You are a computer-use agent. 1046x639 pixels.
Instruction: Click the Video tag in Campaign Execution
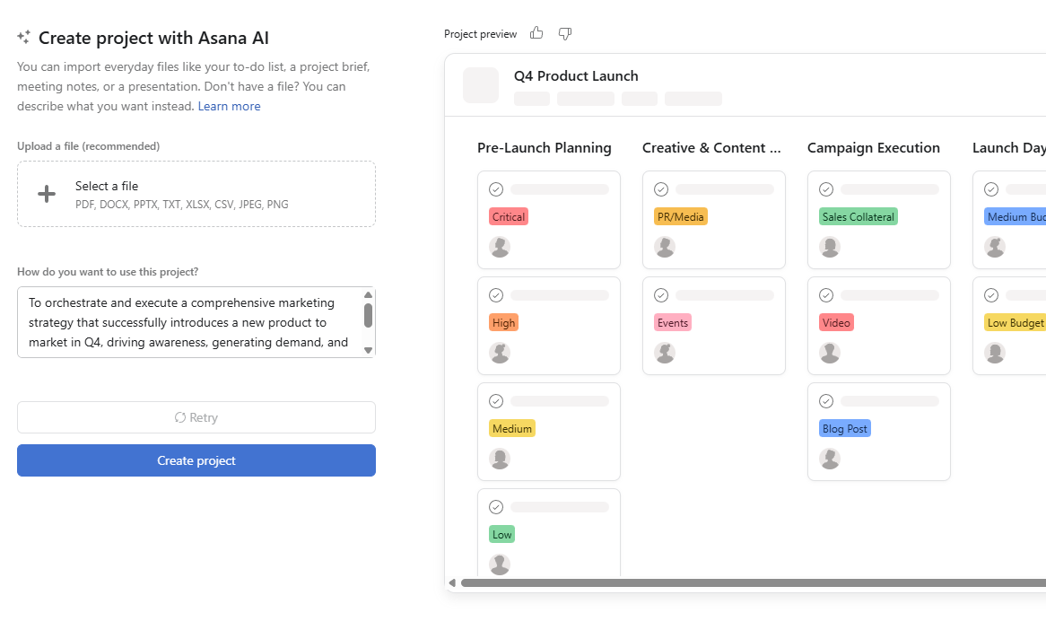point(835,322)
